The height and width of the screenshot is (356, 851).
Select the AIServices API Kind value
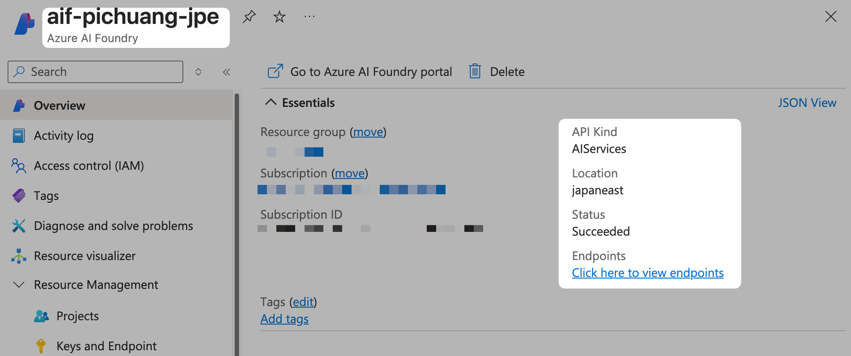point(599,149)
